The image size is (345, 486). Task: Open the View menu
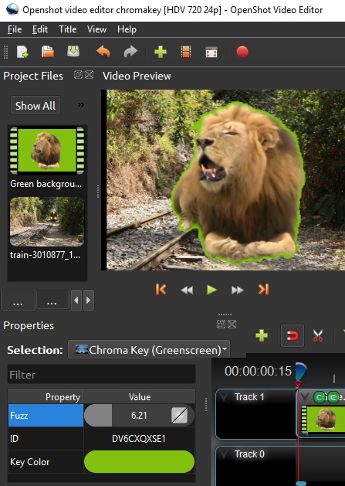pos(96,29)
